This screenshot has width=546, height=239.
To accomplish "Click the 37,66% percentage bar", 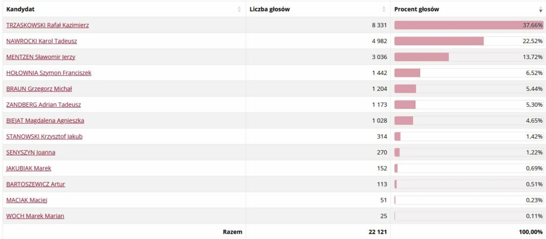I will click(x=469, y=25).
